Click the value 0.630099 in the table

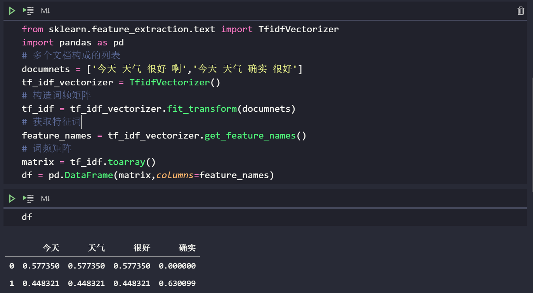pos(177,283)
